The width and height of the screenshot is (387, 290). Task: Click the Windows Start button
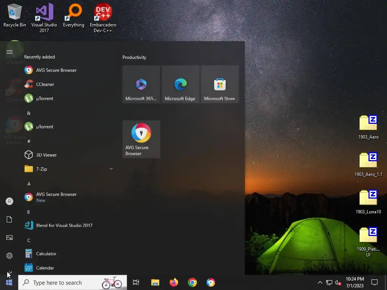(x=9, y=282)
